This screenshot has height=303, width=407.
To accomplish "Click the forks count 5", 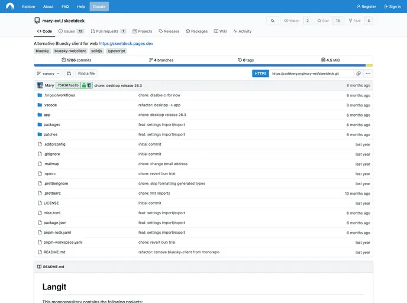I will (369, 21).
